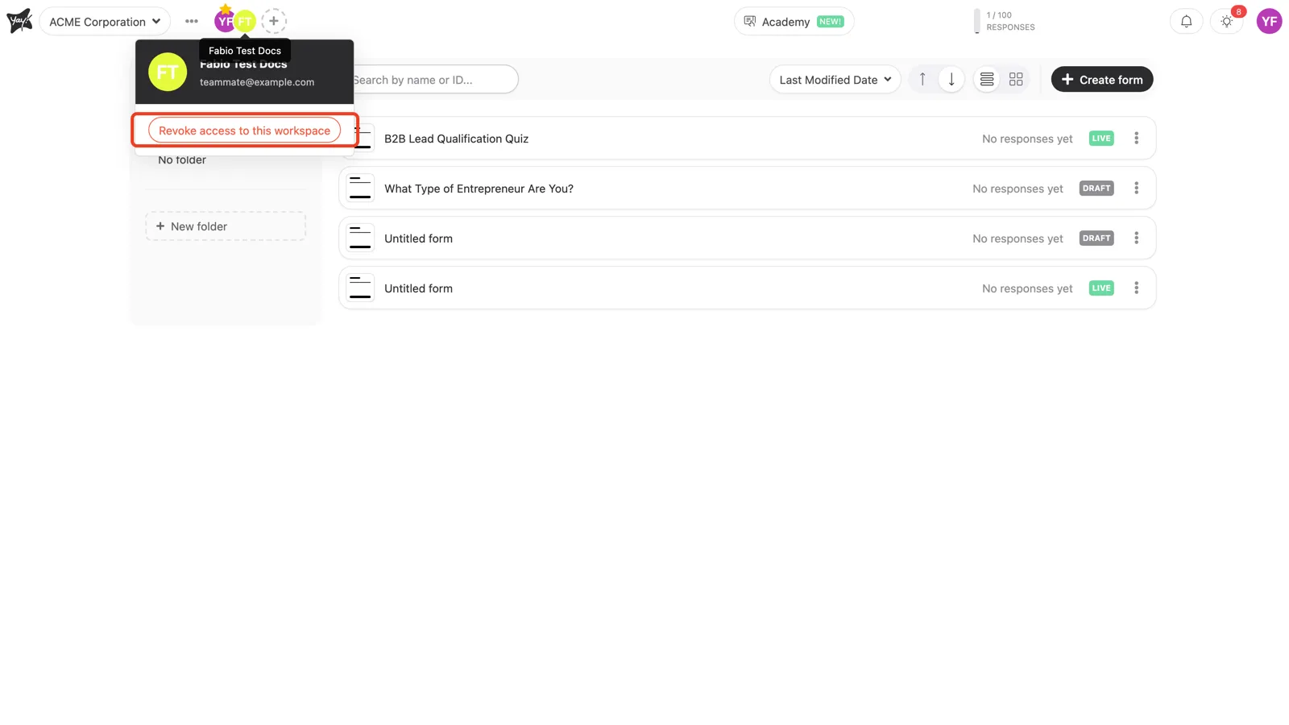Open options menu for draft Untitled form
Screen dimensions: 1289x725
1136,238
